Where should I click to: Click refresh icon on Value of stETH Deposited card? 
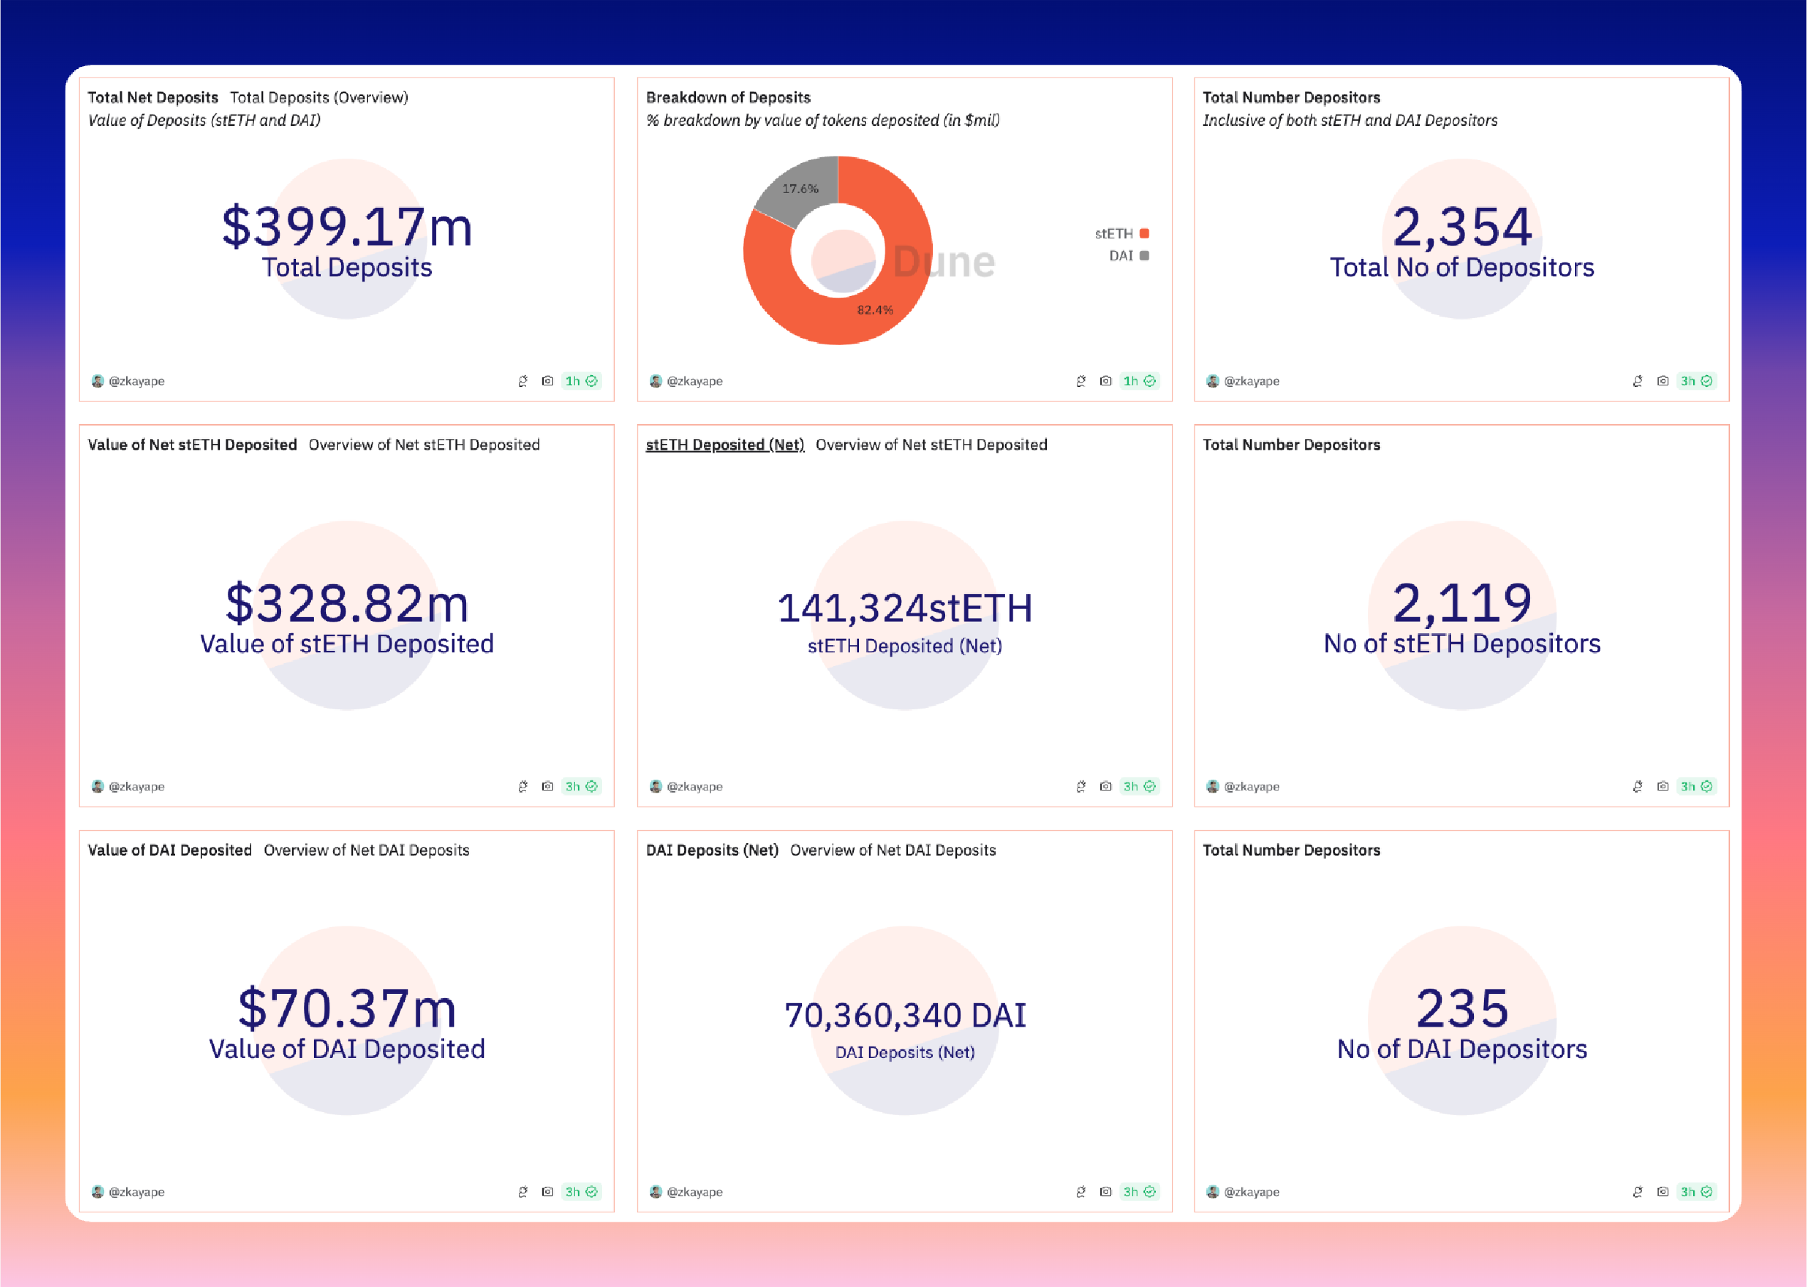point(523,786)
